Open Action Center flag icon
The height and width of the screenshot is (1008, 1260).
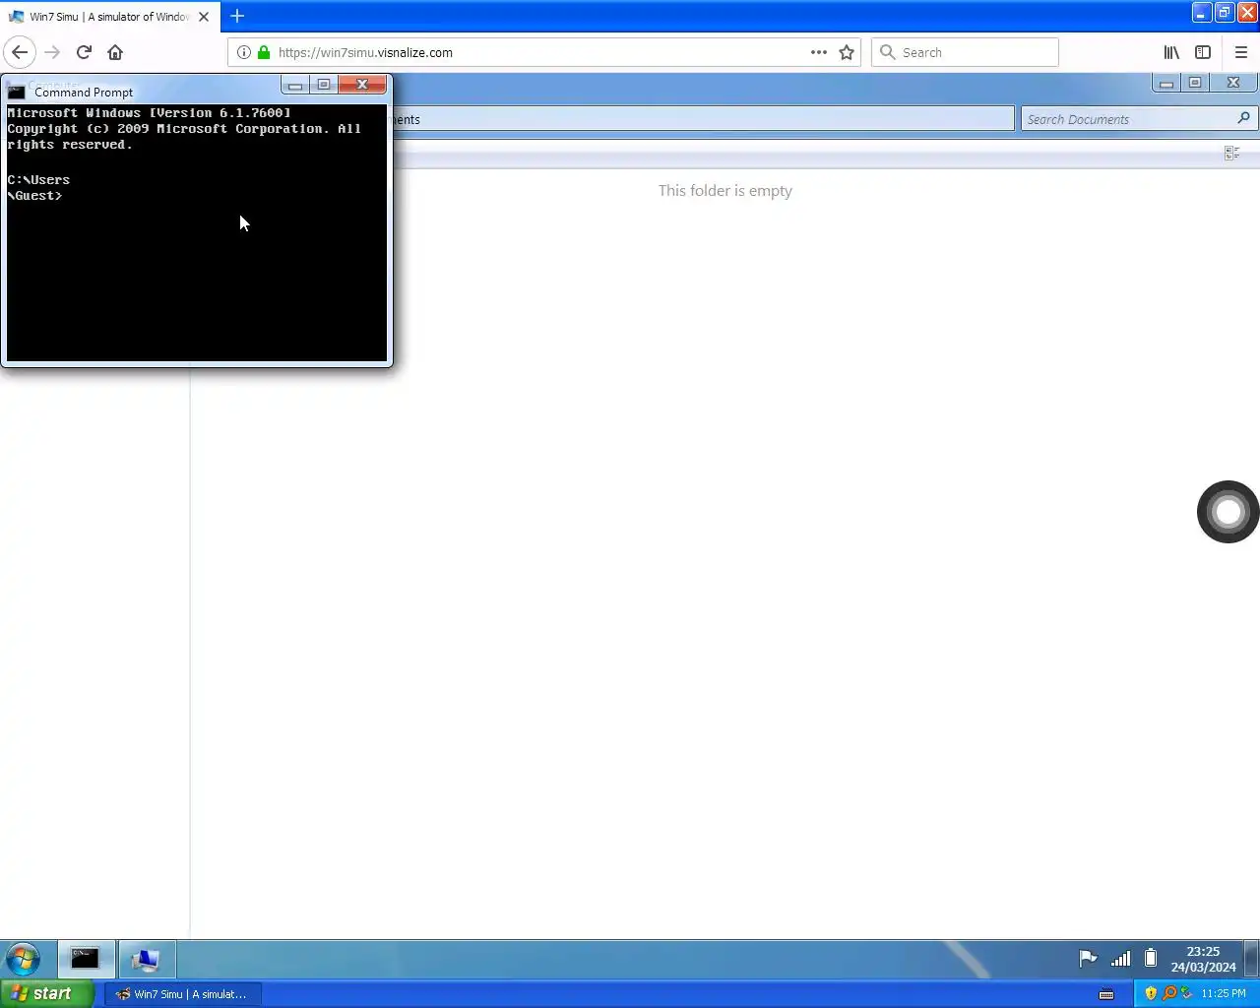(x=1088, y=959)
